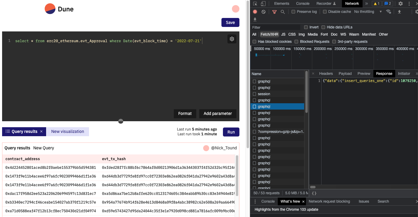Toggle the network filter funnel icon
This screenshot has width=418, height=217.
click(x=274, y=12)
